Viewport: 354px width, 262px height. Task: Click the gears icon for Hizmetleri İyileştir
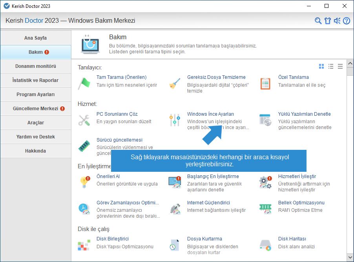coord(265,182)
